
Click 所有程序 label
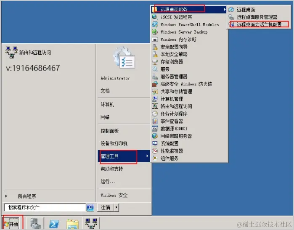pyautogui.click(x=27, y=196)
